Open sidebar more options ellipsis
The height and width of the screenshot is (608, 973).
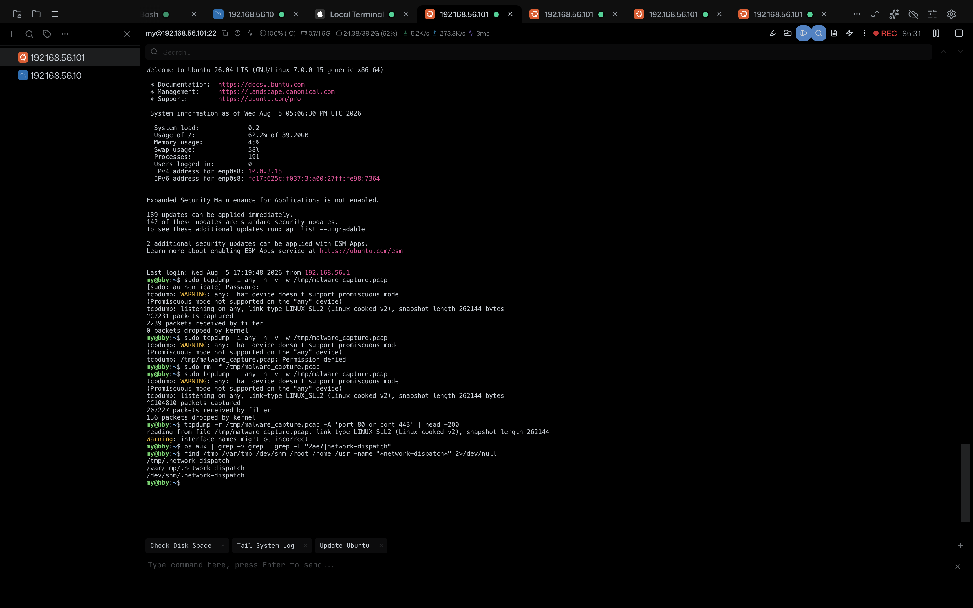click(x=65, y=34)
